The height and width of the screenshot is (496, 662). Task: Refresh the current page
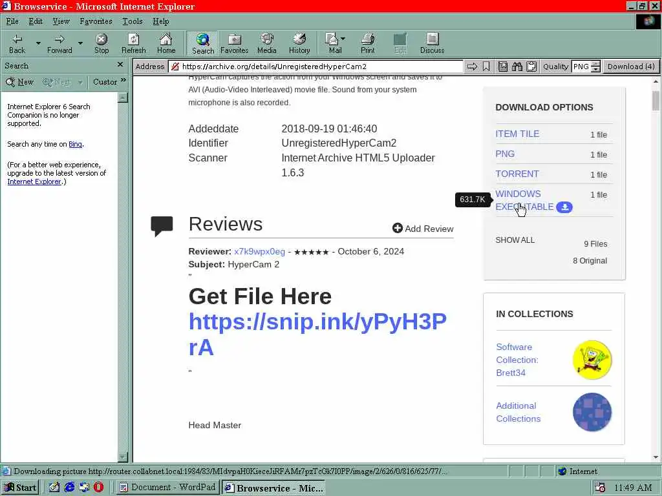(133, 44)
